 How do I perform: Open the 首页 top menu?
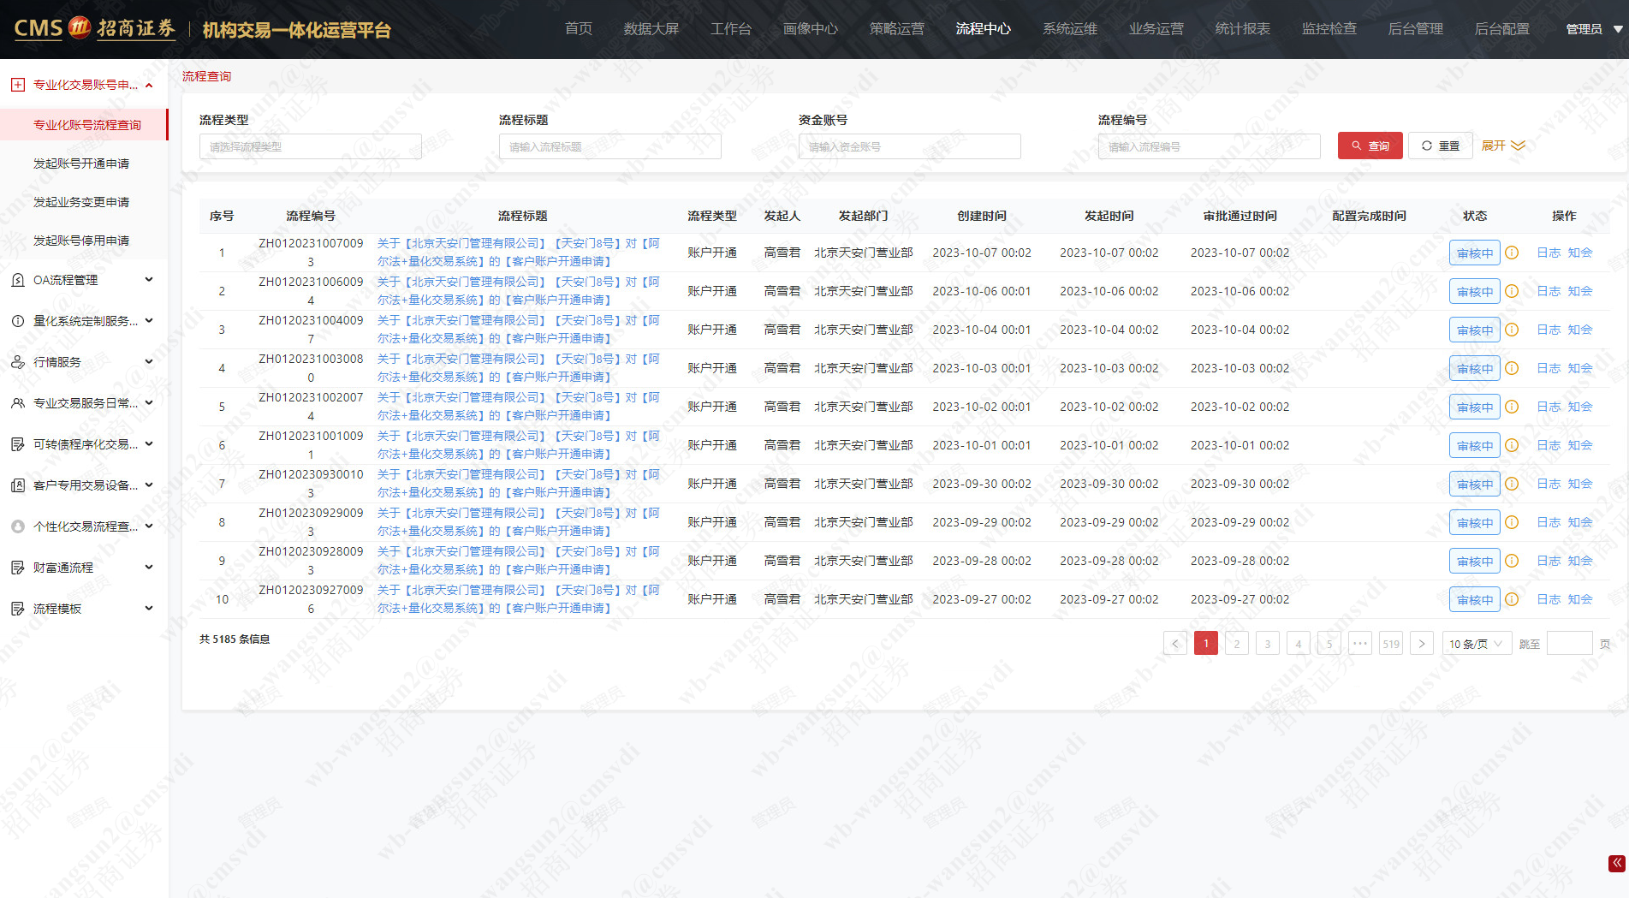[579, 29]
